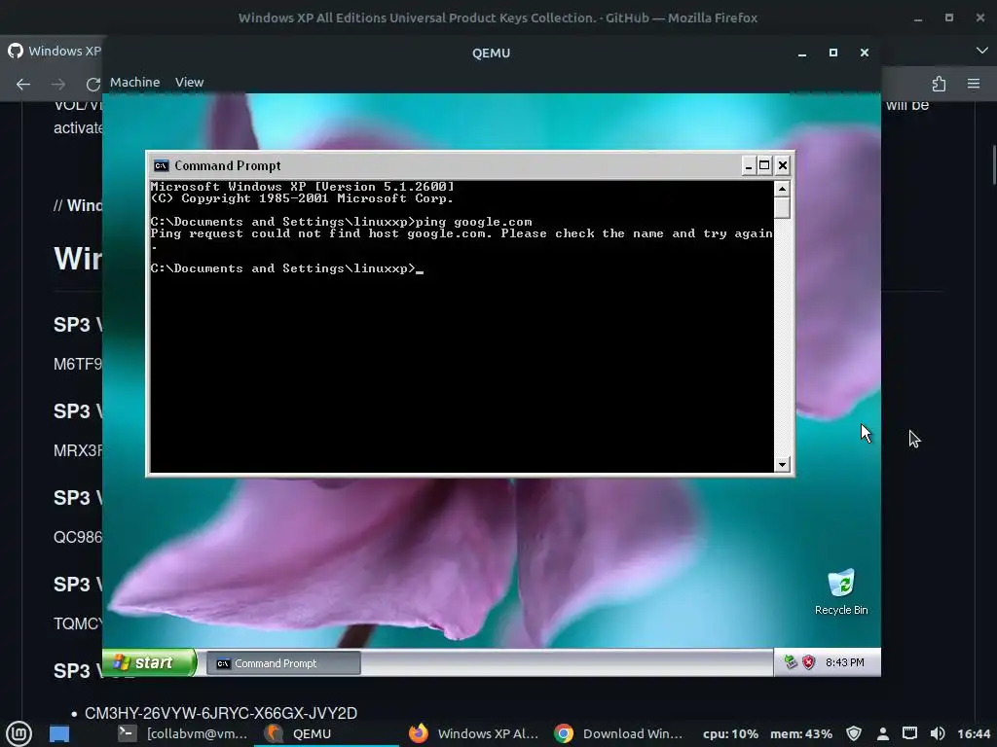Image resolution: width=997 pixels, height=747 pixels.
Task: Switch to Firefox Windows XP taskbar entry
Action: point(473,733)
